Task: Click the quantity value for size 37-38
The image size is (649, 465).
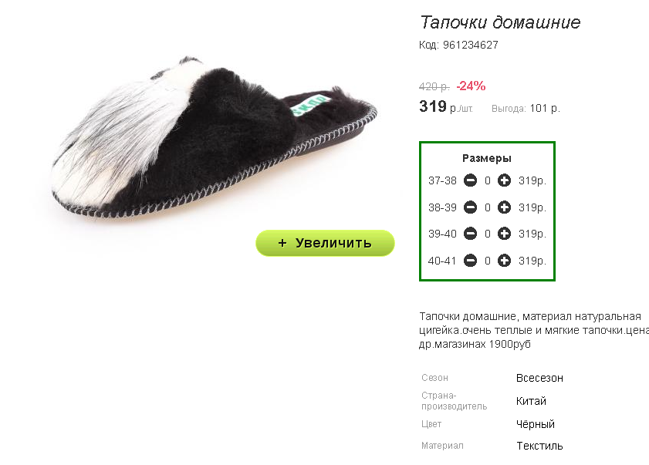Action: coord(488,180)
